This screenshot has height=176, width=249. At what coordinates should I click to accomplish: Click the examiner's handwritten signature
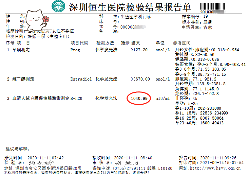(41, 163)
